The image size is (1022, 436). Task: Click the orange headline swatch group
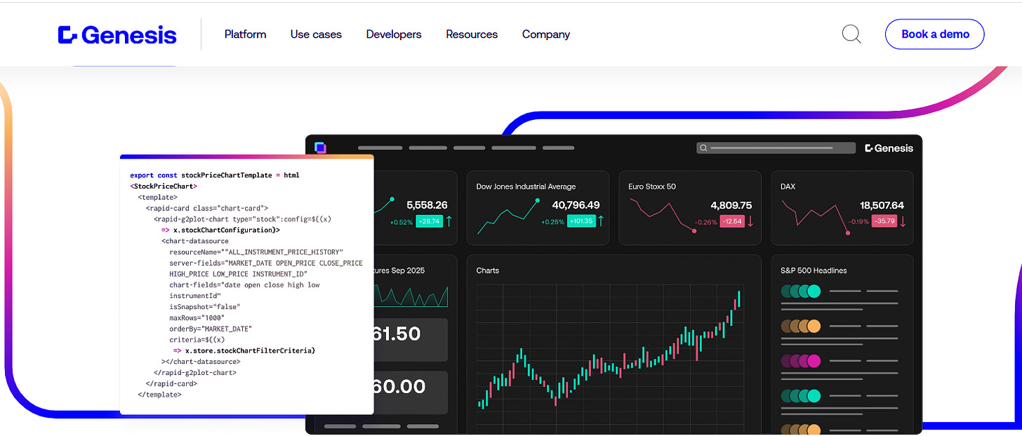(x=801, y=326)
